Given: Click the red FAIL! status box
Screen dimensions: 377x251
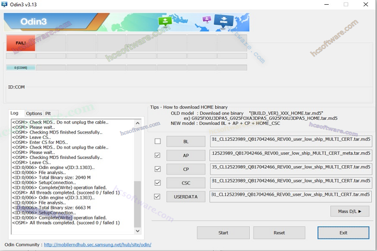Looking at the screenshot, I should (x=21, y=43).
